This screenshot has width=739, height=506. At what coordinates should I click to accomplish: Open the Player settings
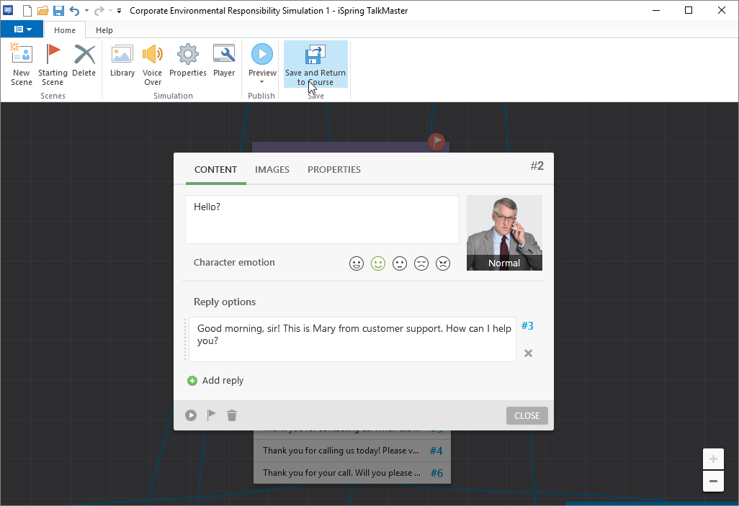tap(224, 63)
